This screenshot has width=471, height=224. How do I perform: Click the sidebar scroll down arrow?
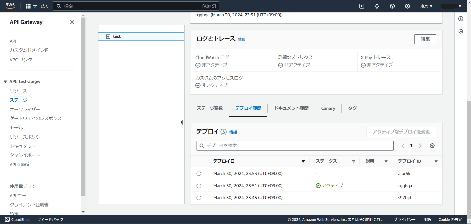pyautogui.click(x=83, y=212)
